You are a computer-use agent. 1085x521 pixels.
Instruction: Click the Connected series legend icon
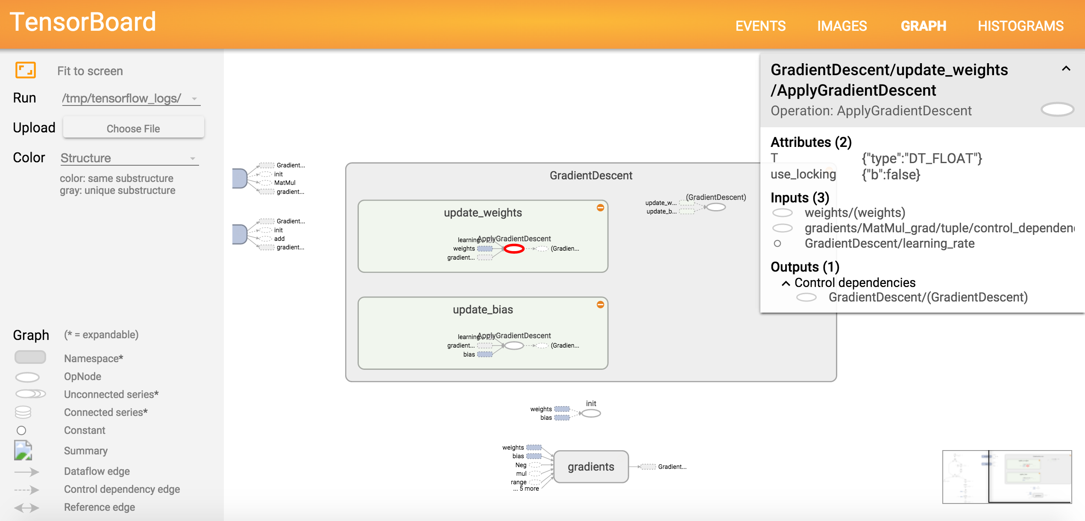23,412
